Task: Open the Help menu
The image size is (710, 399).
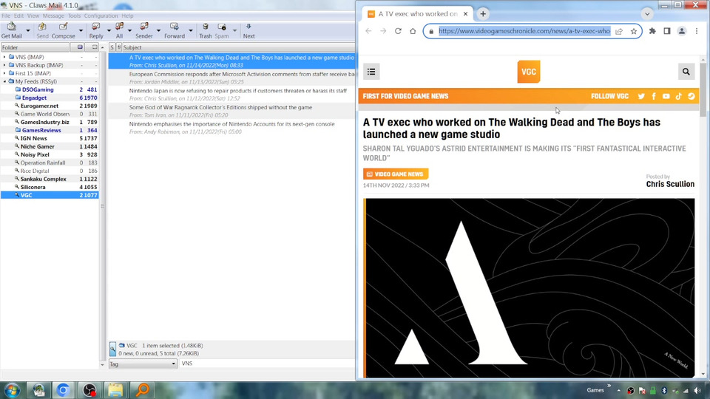Action: click(127, 16)
